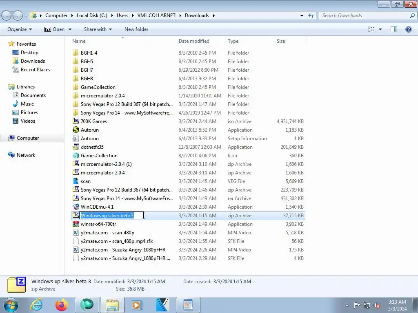This screenshot has height=313, width=418.
Task: Click the WinCDEmu-4.1 application icon
Action: click(76, 207)
